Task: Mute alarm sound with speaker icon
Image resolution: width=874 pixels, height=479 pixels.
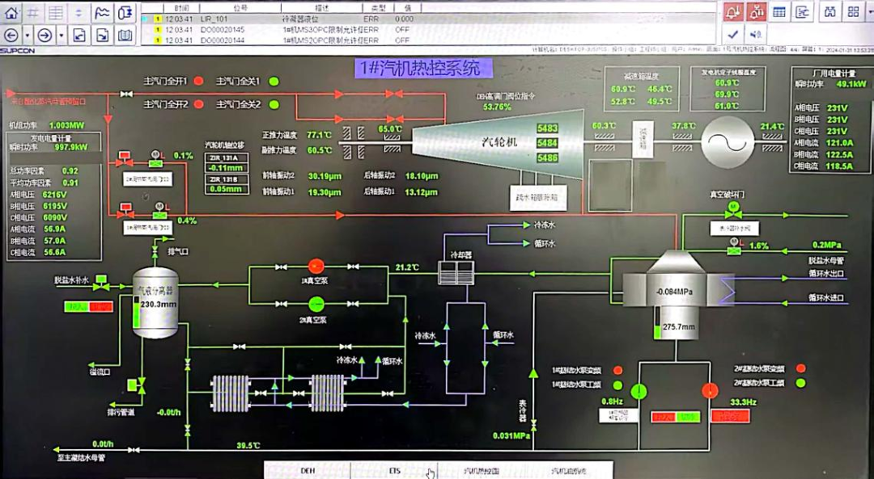Action: point(756,35)
